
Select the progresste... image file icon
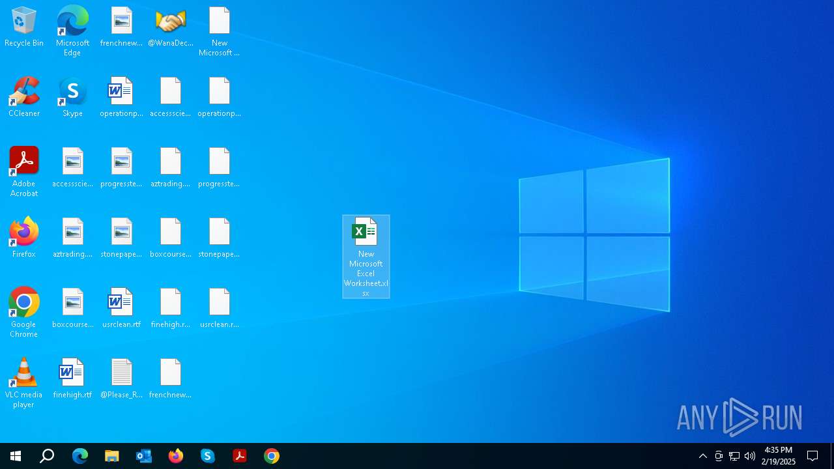tap(121, 168)
